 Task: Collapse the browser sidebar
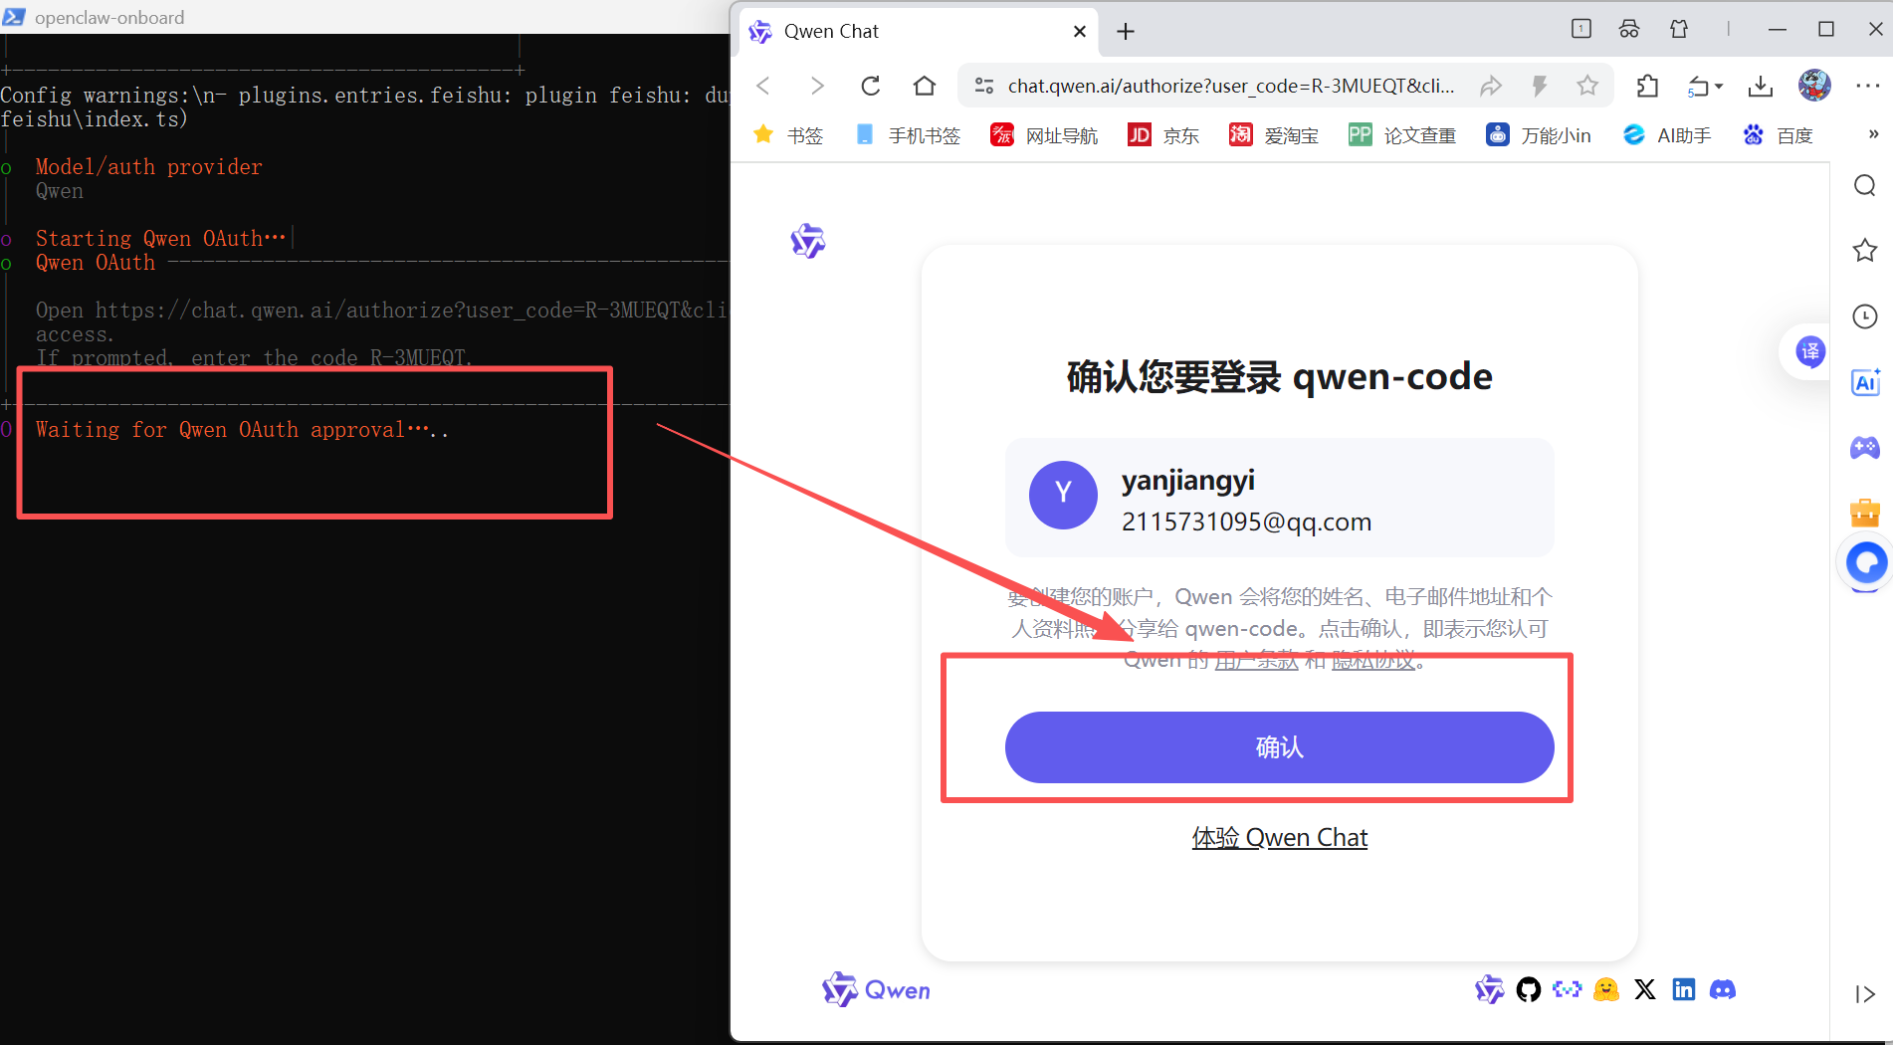coord(1865,994)
